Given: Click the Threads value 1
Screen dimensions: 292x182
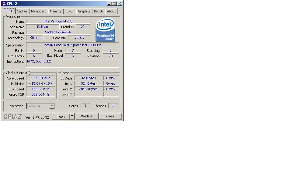Looking at the screenshot, I should pos(113,106).
